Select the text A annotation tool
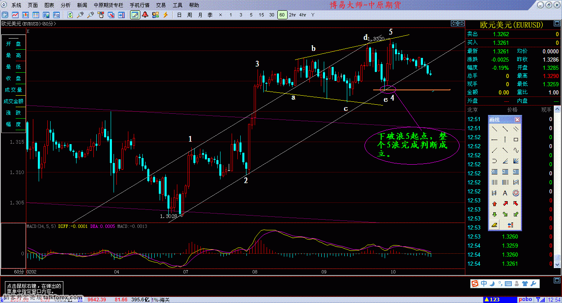Screen dimensions: 562x303 (x=505, y=193)
